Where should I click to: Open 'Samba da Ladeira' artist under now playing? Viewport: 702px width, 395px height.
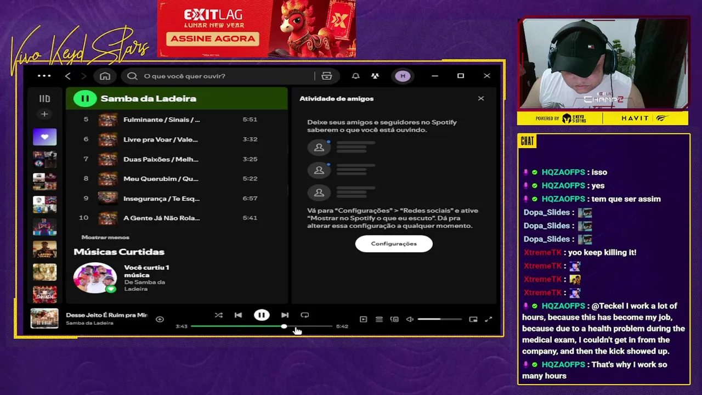[x=89, y=323]
